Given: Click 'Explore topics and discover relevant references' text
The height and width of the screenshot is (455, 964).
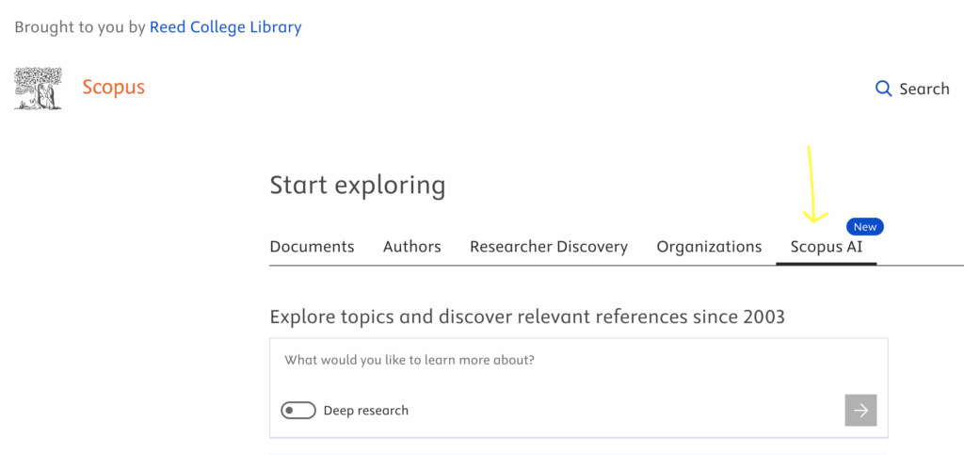Looking at the screenshot, I should (527, 317).
